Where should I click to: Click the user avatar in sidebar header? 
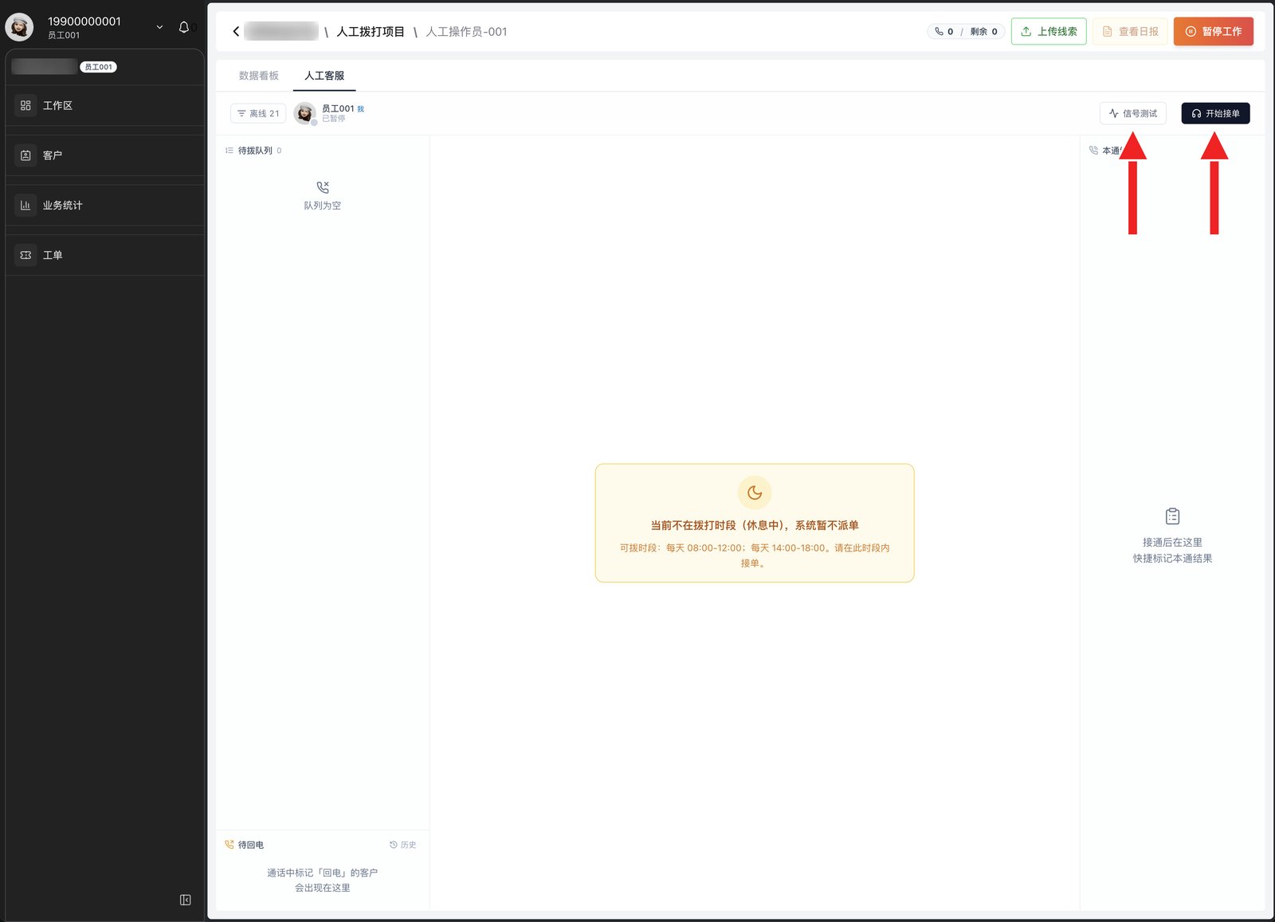tap(19, 27)
